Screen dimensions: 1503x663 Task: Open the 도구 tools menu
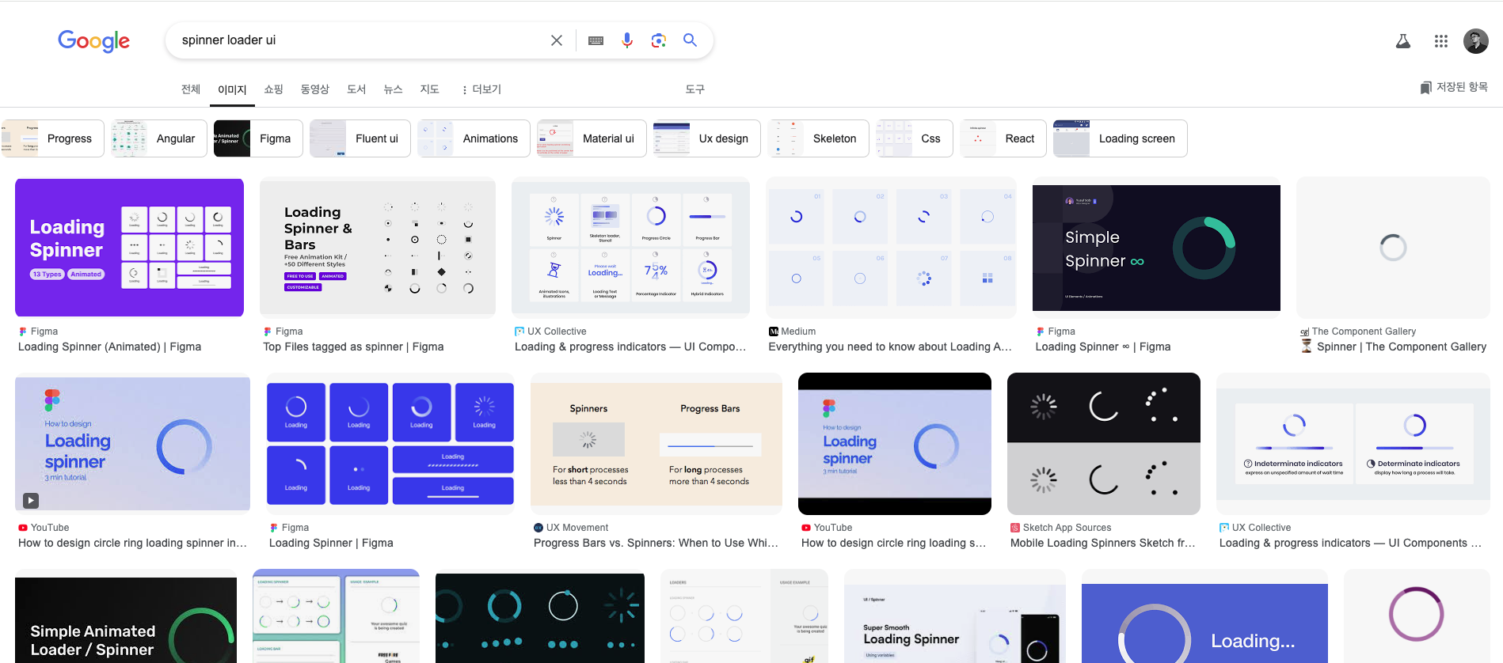694,89
